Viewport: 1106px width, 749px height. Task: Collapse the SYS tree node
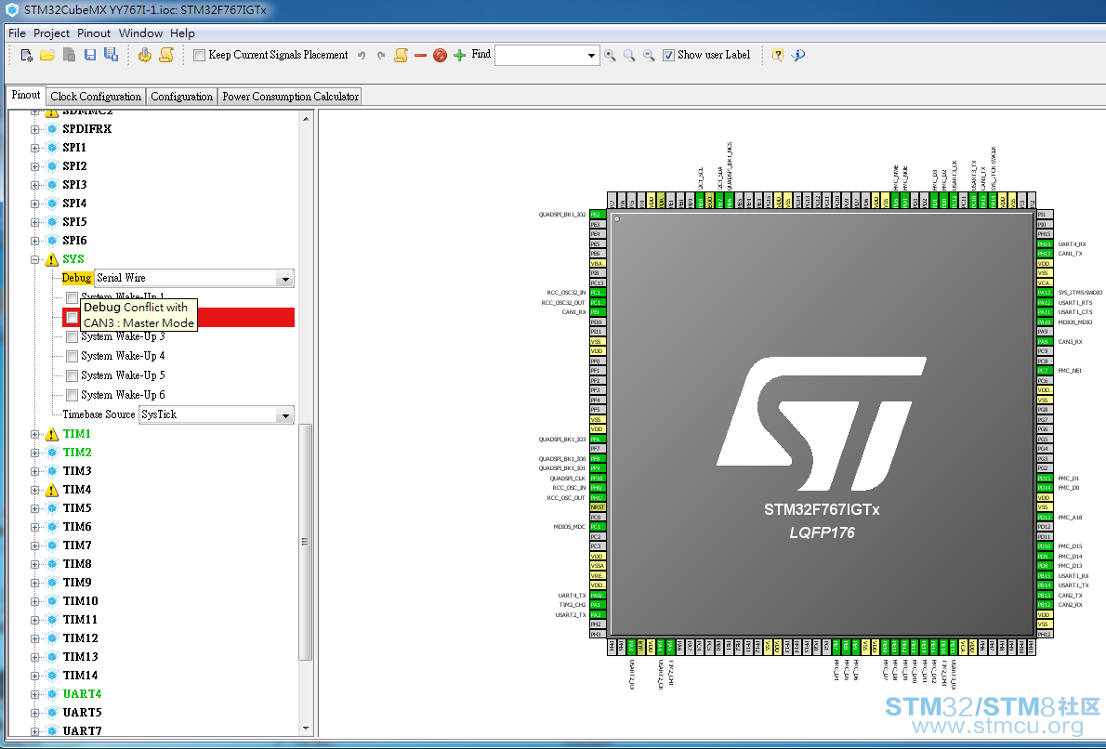pyautogui.click(x=34, y=259)
